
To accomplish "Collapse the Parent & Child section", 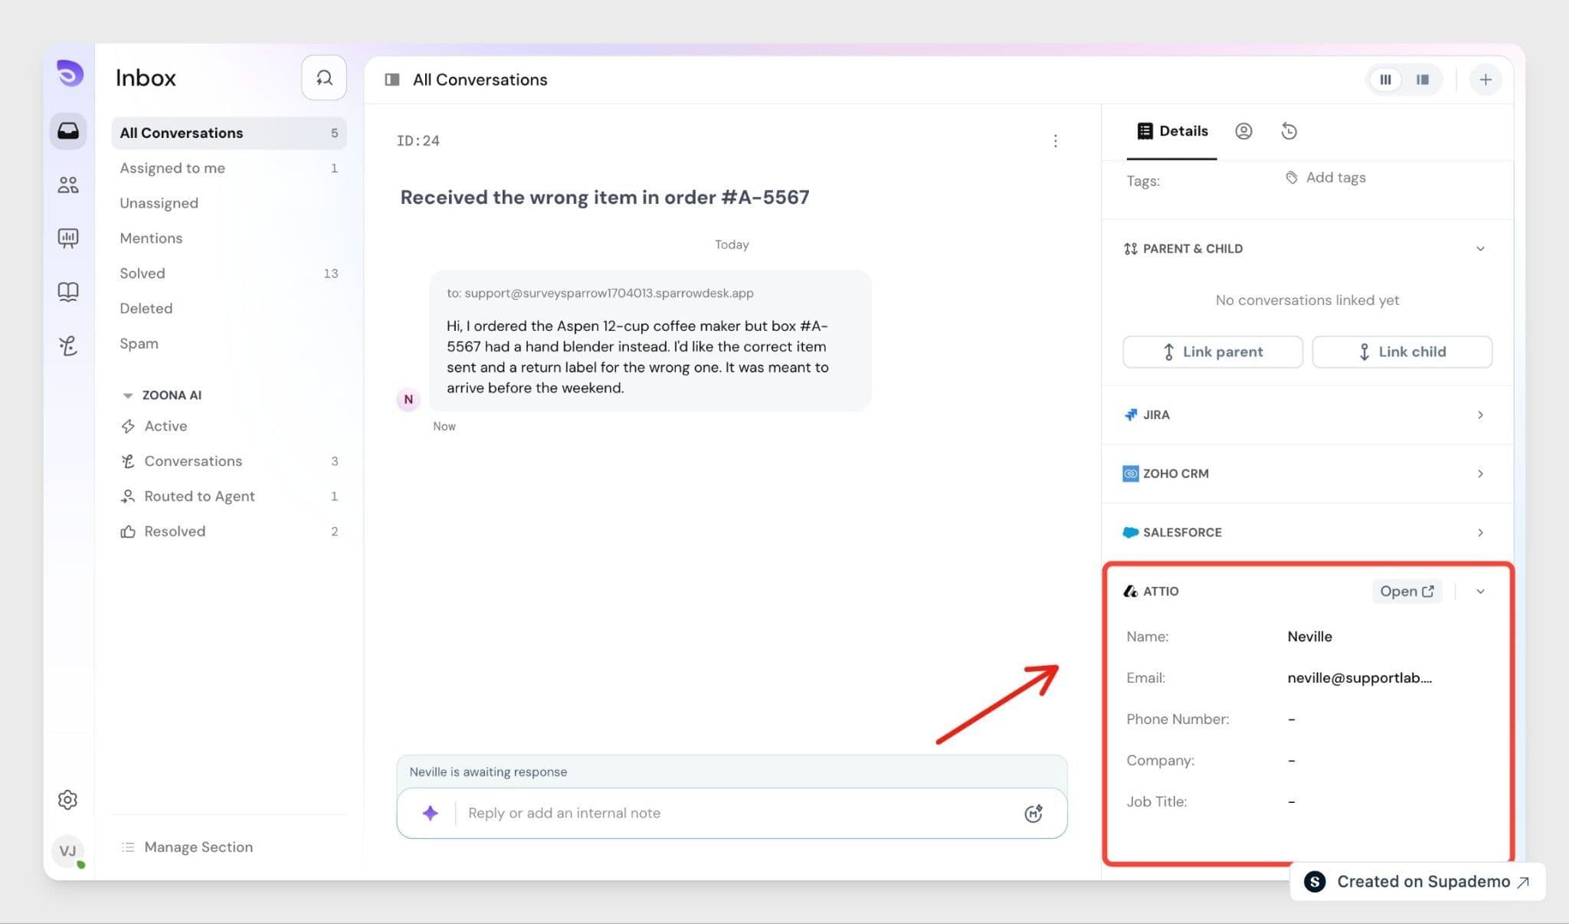I will click(1480, 249).
